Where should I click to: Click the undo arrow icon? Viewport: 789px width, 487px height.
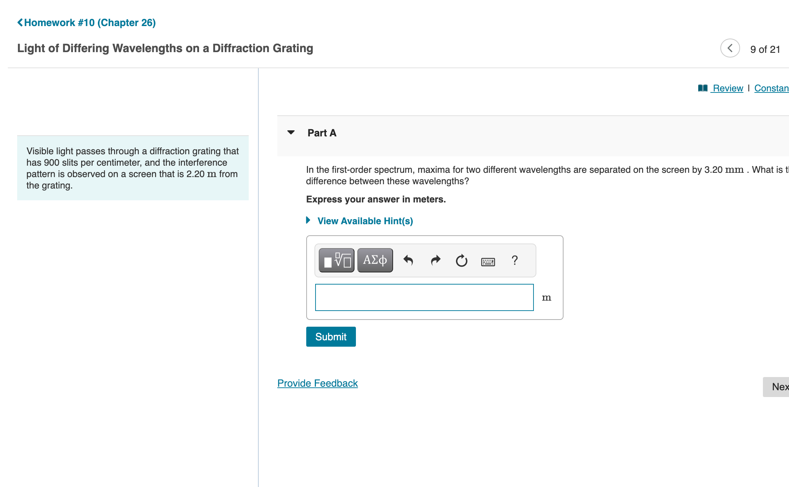(x=408, y=260)
